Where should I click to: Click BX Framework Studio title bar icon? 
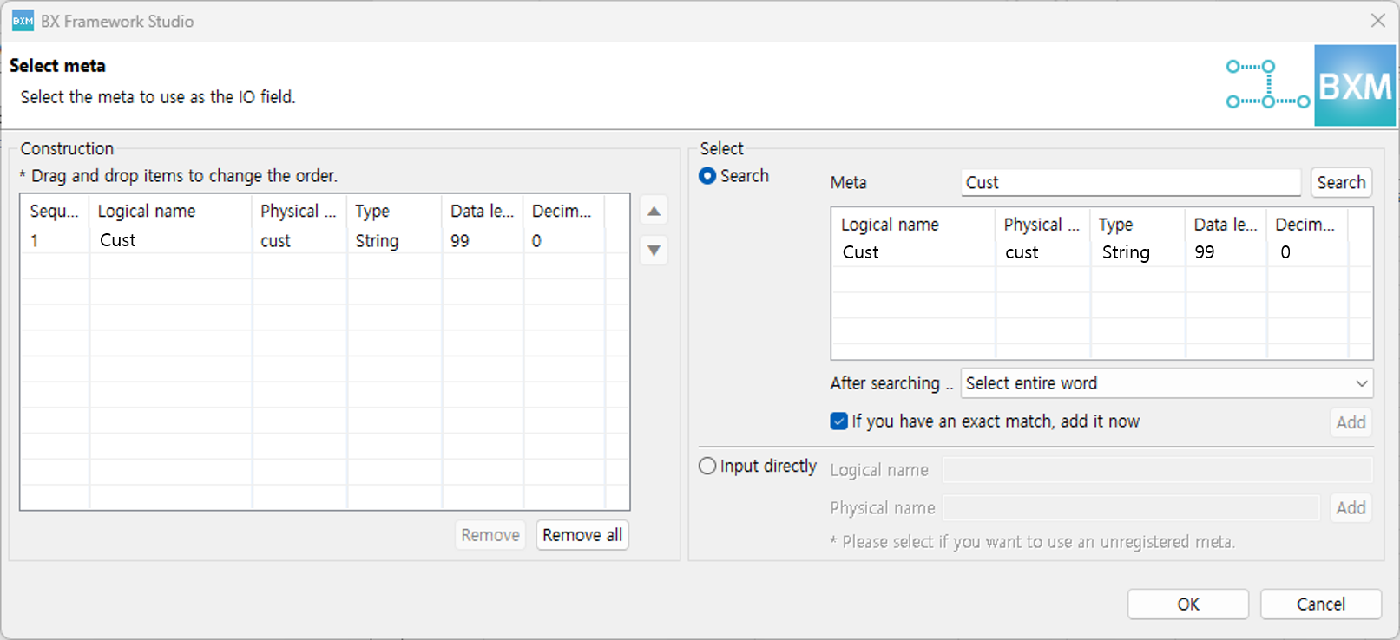[23, 21]
